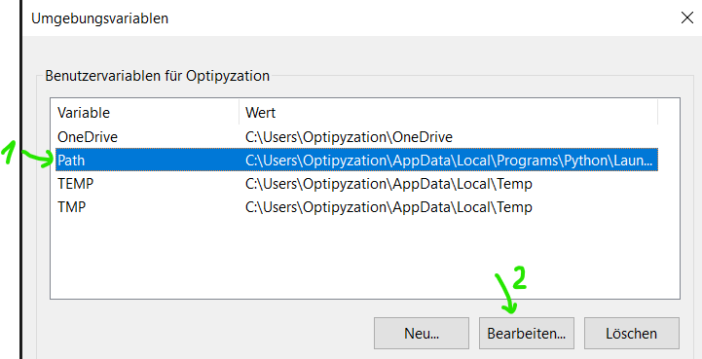Image resolution: width=702 pixels, height=359 pixels.
Task: Click the Umgebungsvariablen title bar text
Action: click(100, 18)
